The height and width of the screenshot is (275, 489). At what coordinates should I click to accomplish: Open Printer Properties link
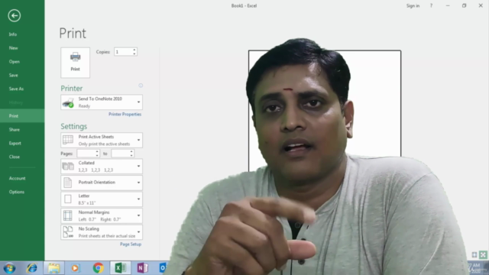(x=125, y=115)
